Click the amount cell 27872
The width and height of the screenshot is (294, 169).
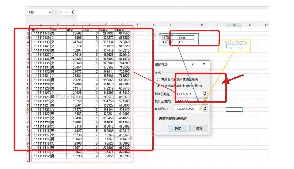coord(74,110)
